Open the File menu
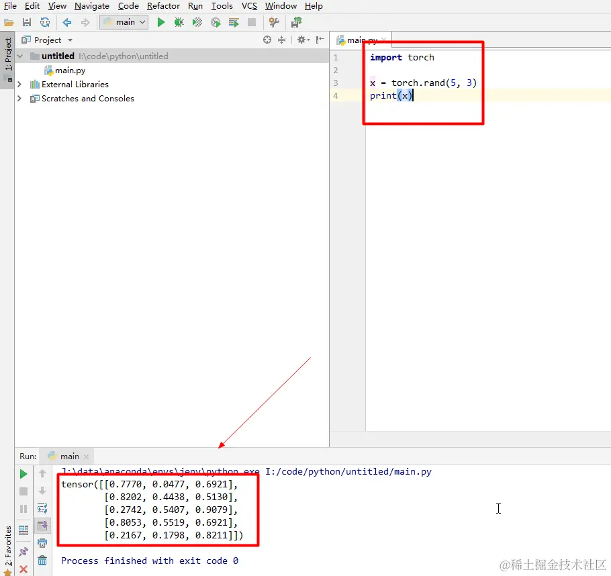Image resolution: width=611 pixels, height=576 pixels. [x=10, y=6]
